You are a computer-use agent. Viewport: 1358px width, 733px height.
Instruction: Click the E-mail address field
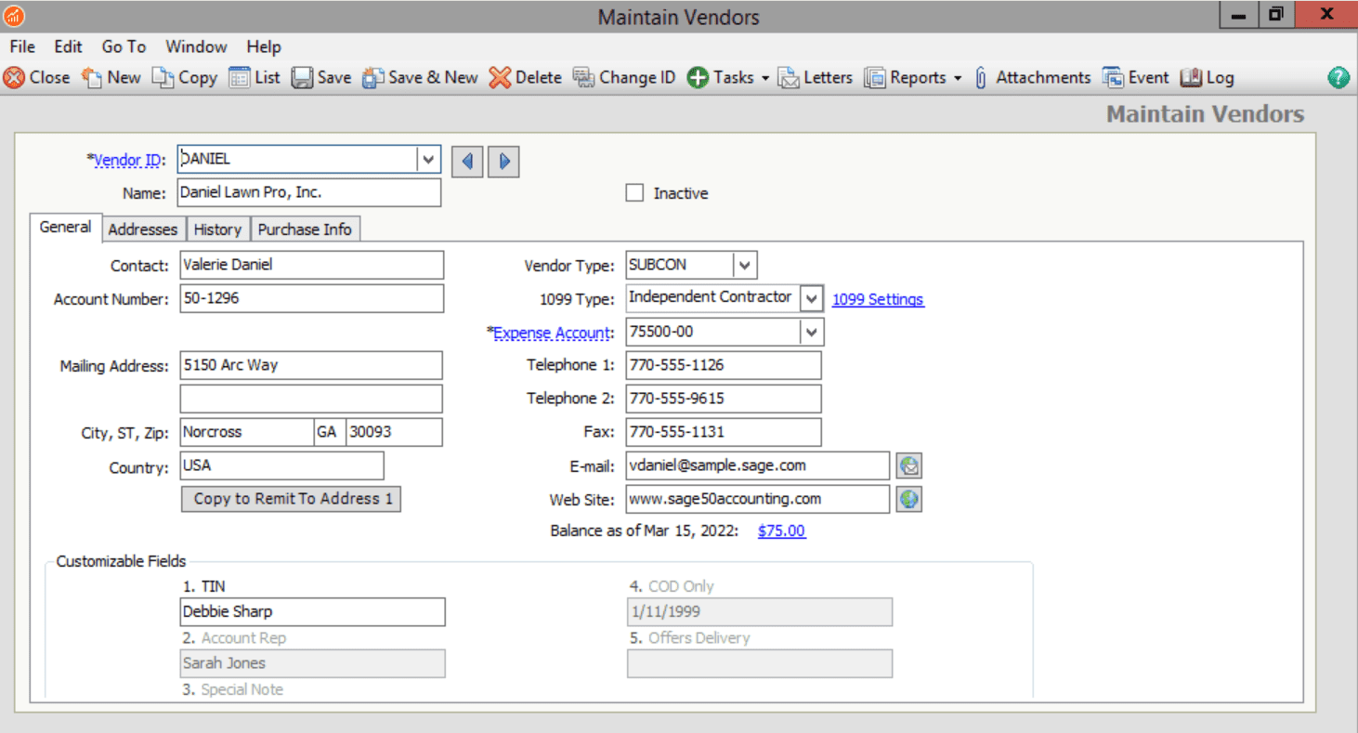point(758,465)
